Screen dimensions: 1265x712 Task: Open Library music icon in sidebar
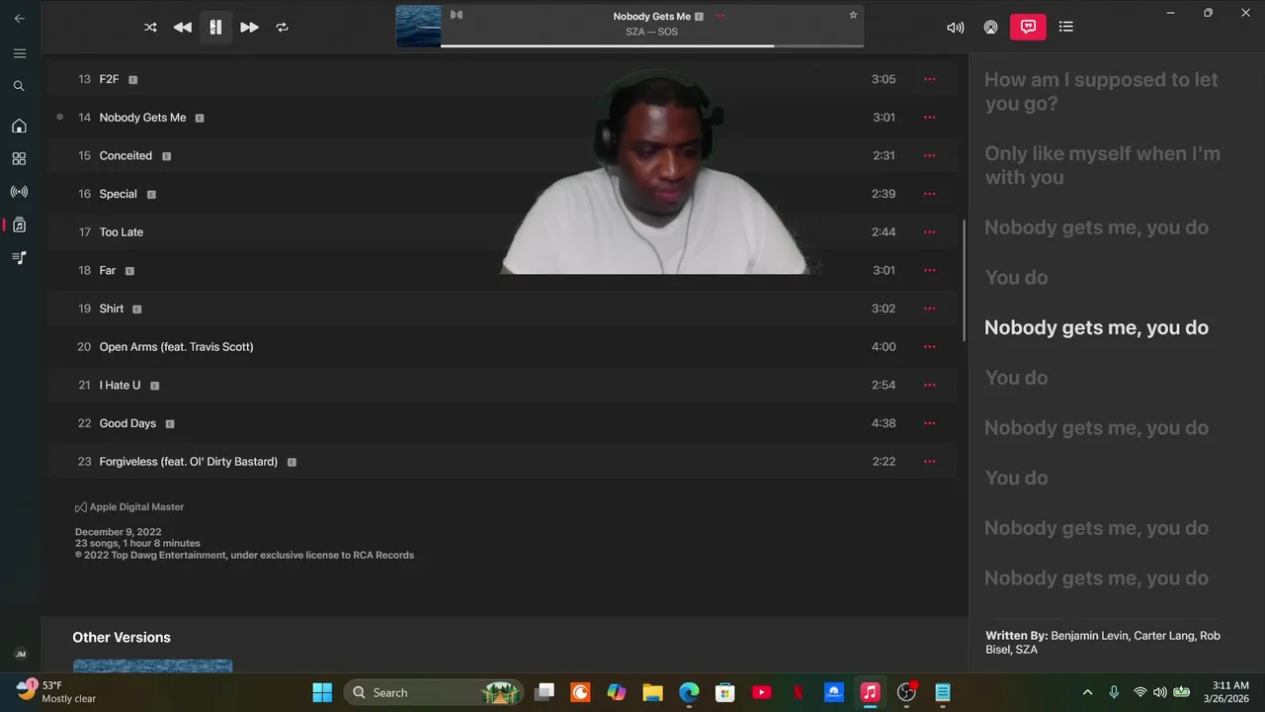click(19, 224)
